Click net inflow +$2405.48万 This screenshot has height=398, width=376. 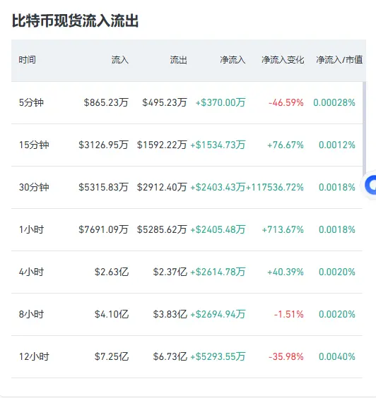coord(218,230)
